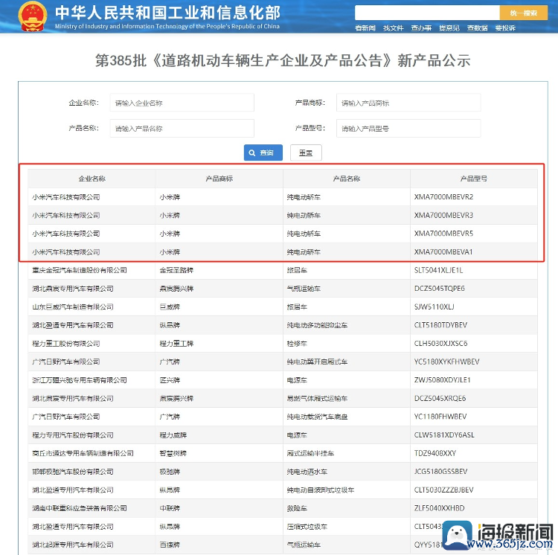Click the blue 查询 search button
Image resolution: width=558 pixels, height=555 pixels.
[x=263, y=153]
